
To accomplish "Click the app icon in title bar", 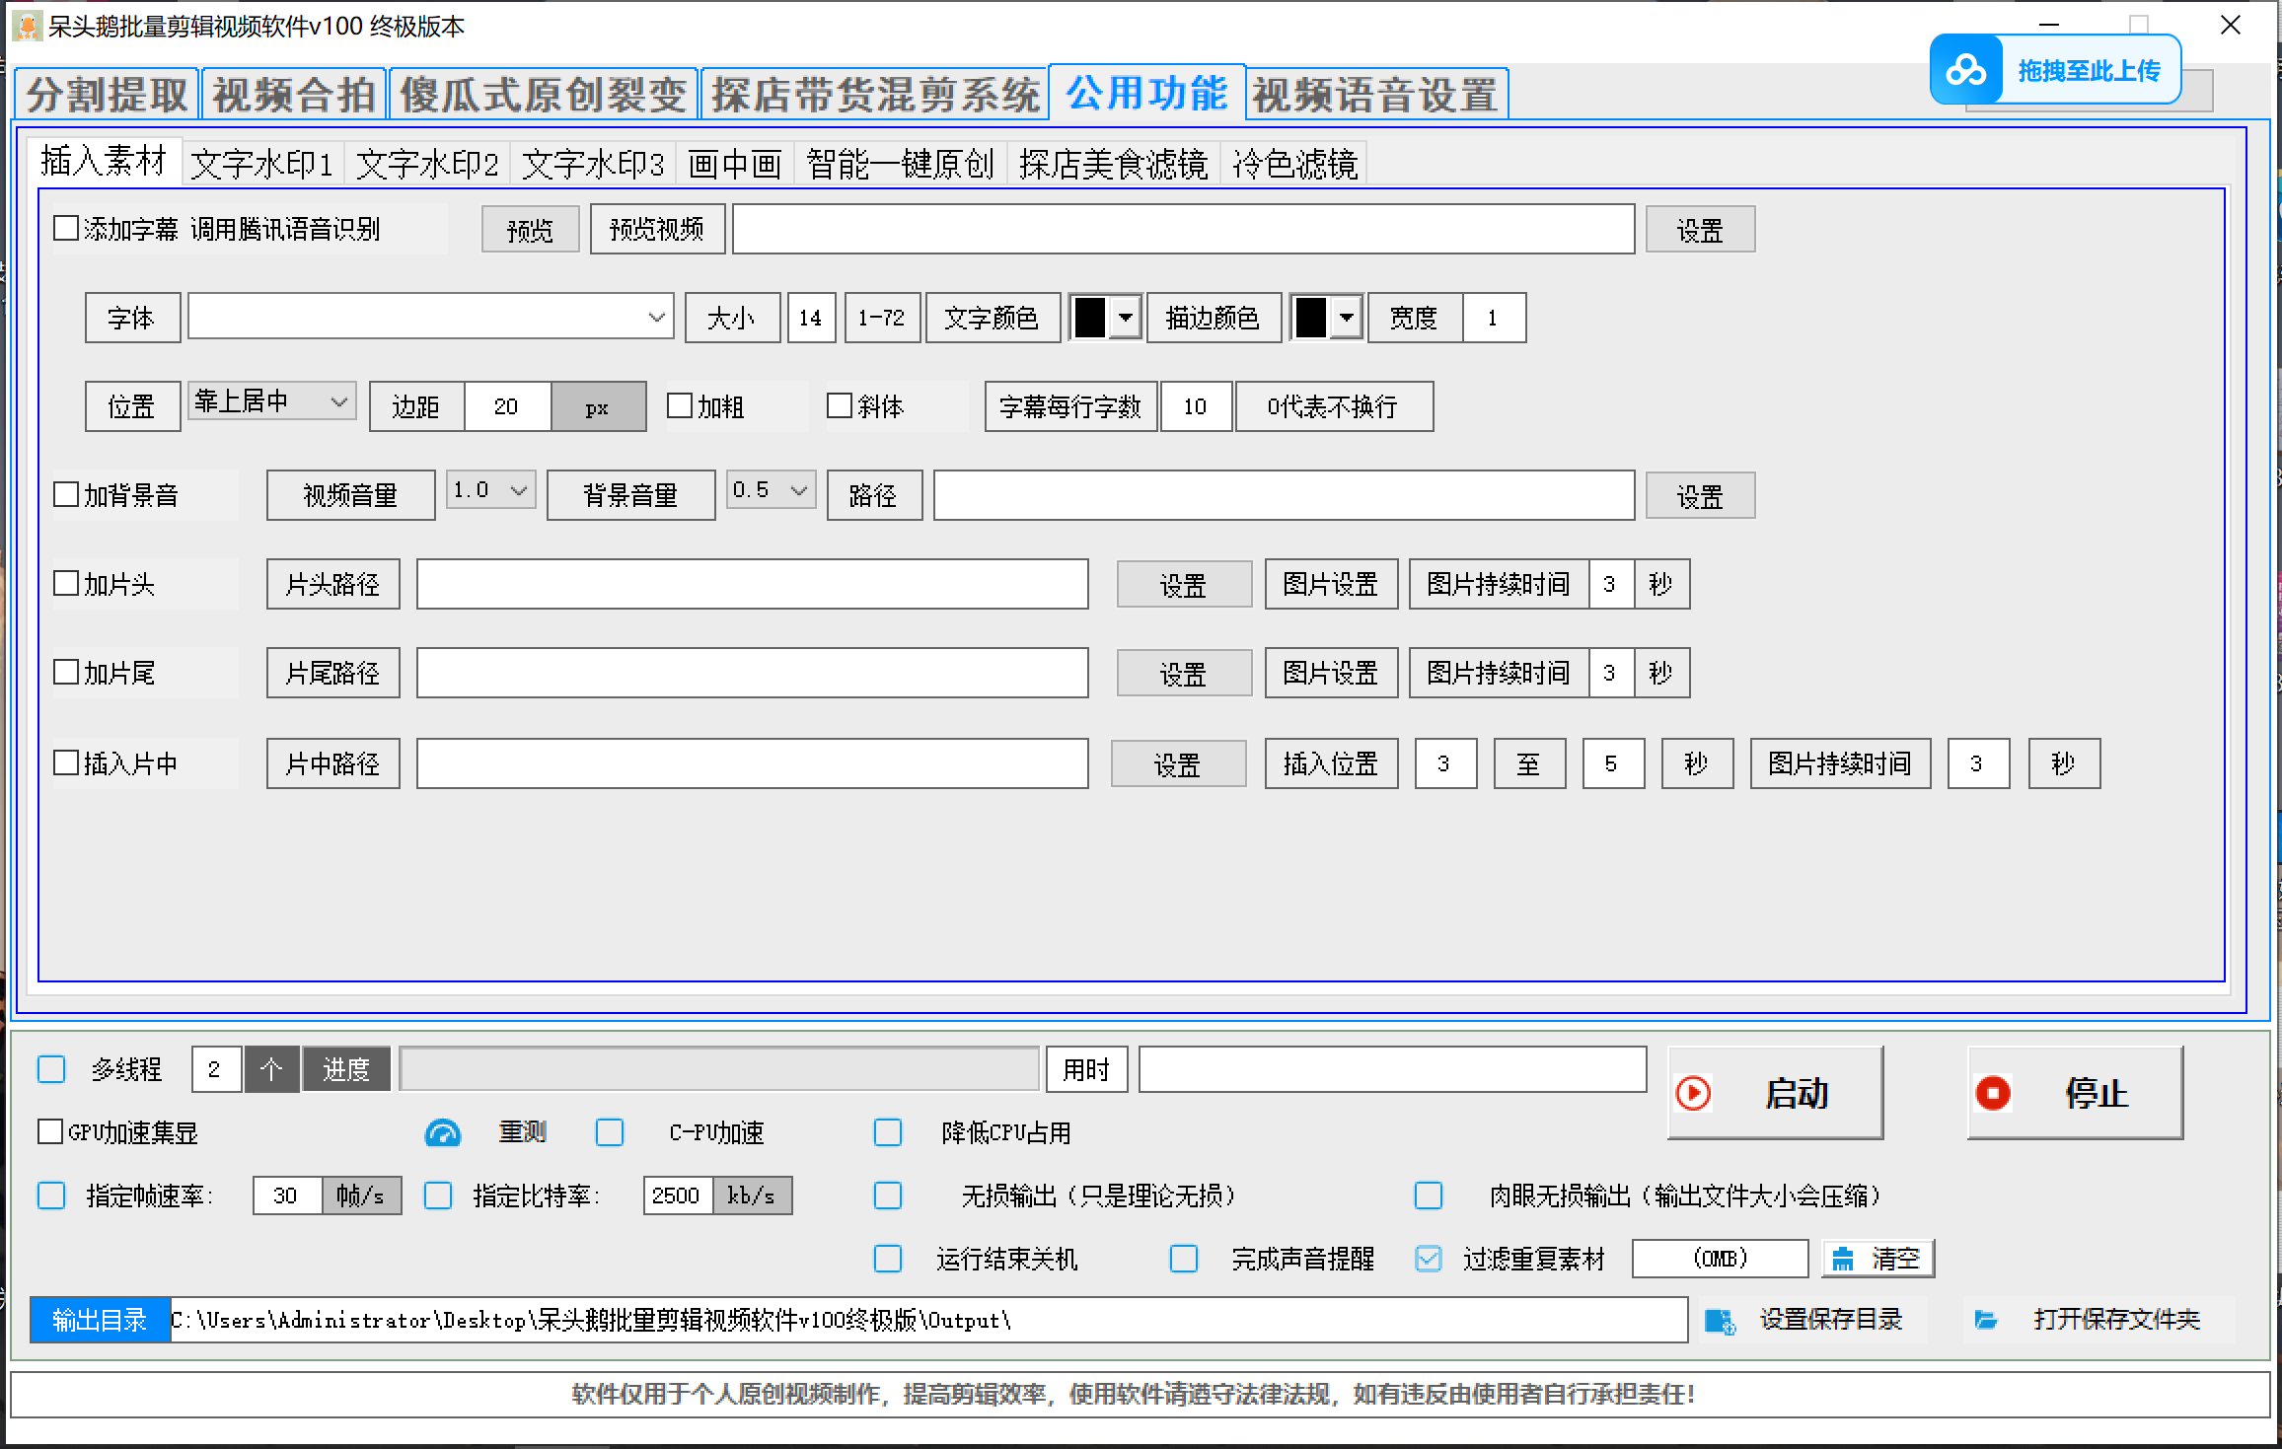I will 27,26.
